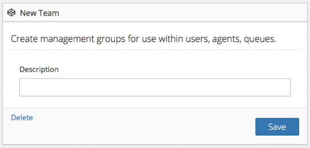The width and height of the screenshot is (310, 148).
Task: Focus the Description text input field
Action: (155, 87)
